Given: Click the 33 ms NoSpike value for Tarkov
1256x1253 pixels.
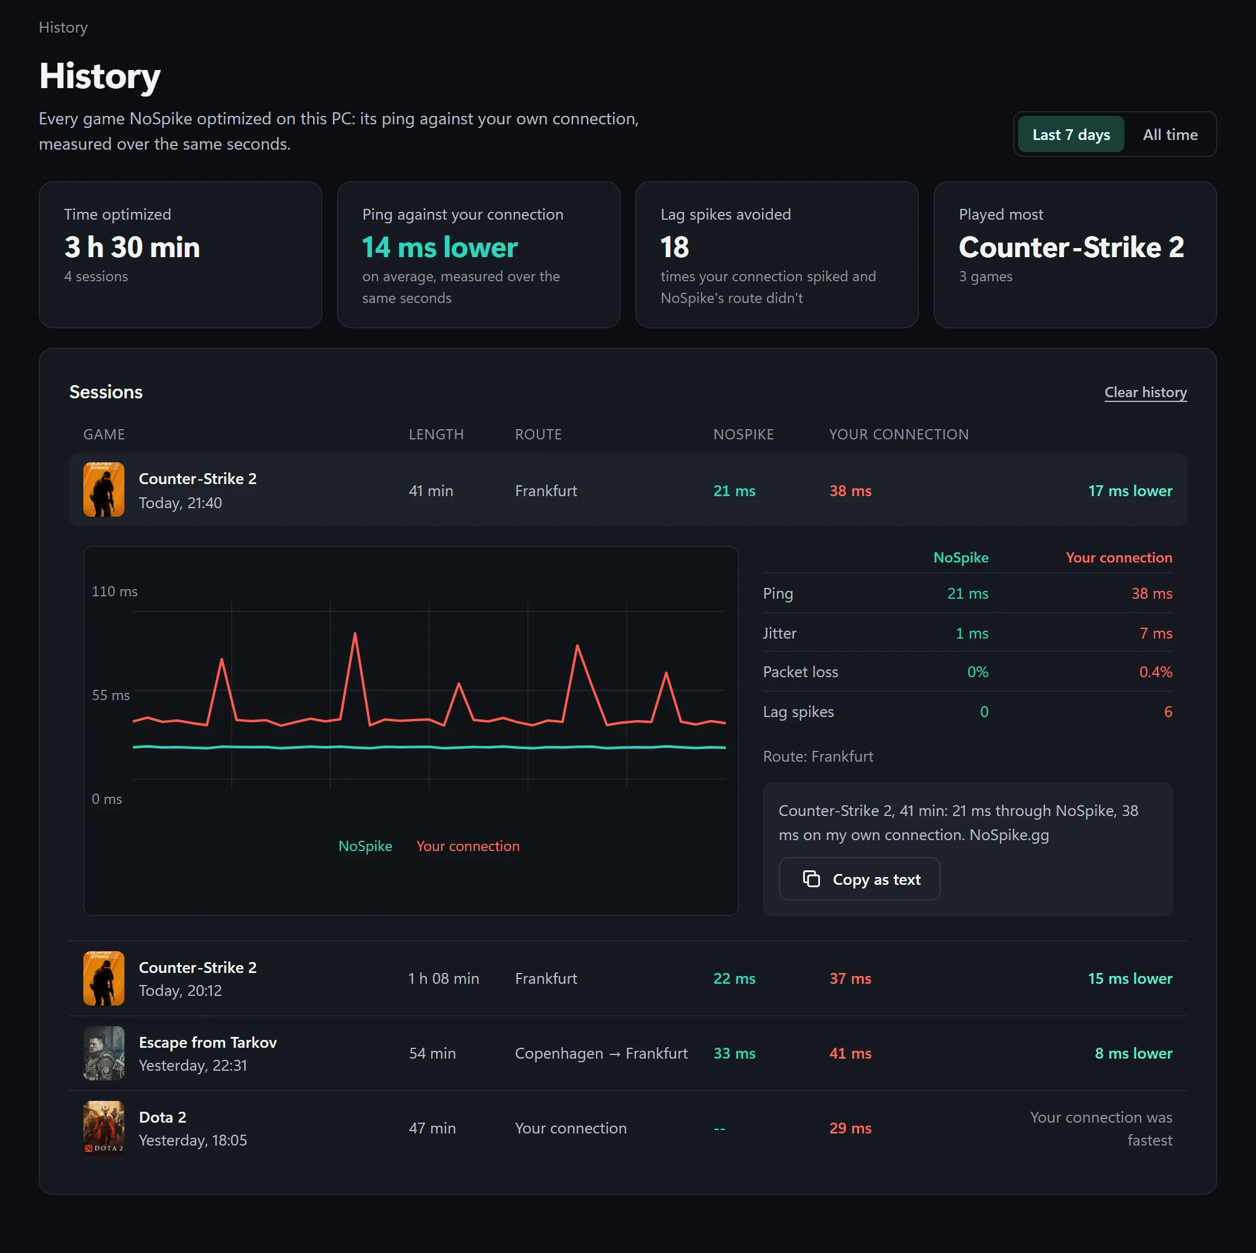Looking at the screenshot, I should [x=735, y=1053].
